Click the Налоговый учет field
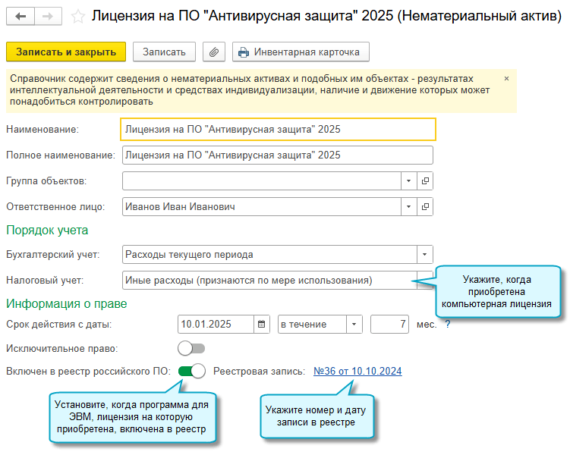This screenshot has height=455, width=570. 269,281
